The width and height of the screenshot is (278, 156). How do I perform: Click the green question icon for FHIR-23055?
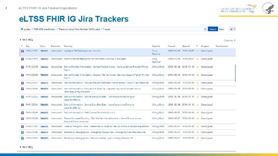22,97
